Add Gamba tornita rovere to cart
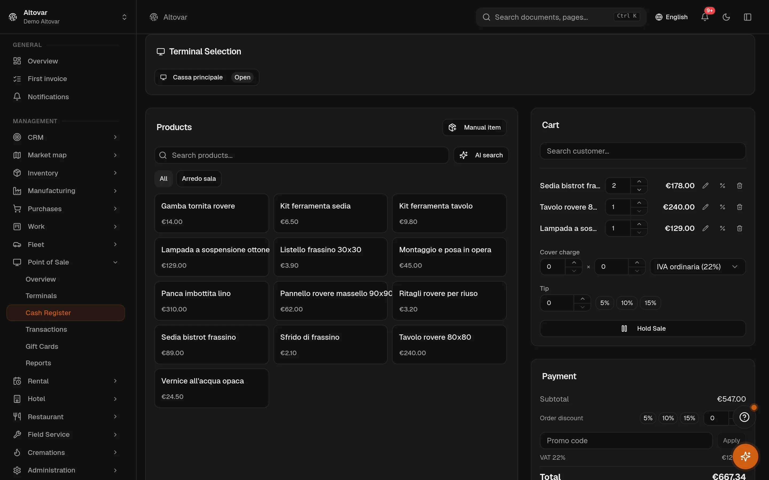769x480 pixels. click(x=211, y=213)
